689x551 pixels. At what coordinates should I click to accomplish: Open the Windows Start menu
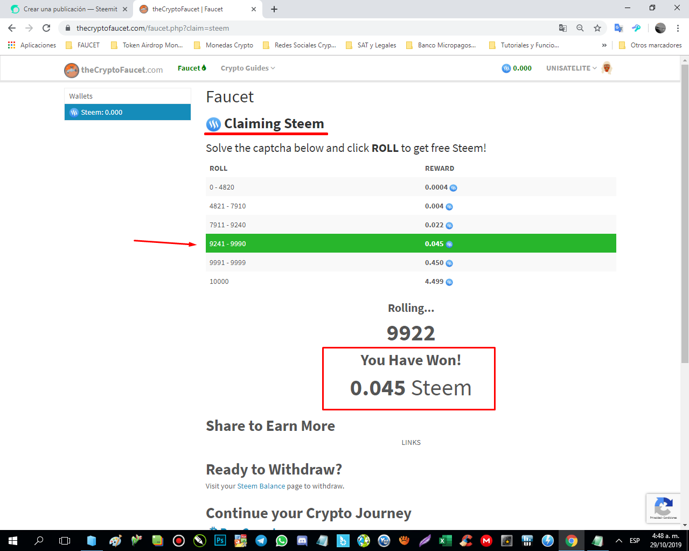(13, 541)
